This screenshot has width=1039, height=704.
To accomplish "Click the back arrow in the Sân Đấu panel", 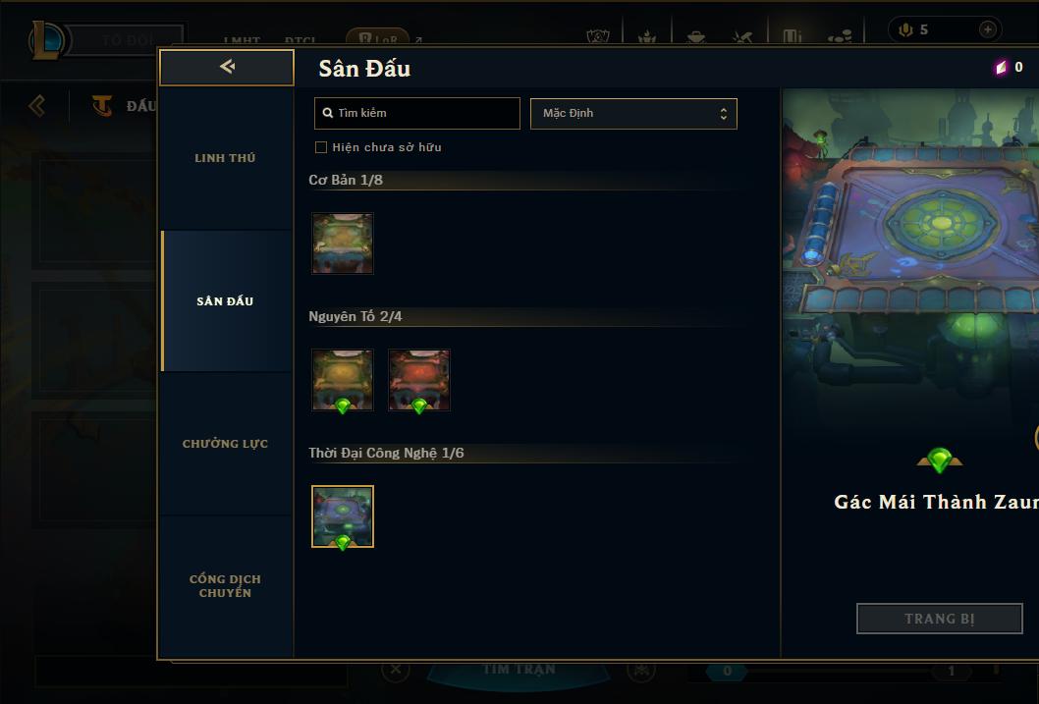I will pyautogui.click(x=227, y=66).
